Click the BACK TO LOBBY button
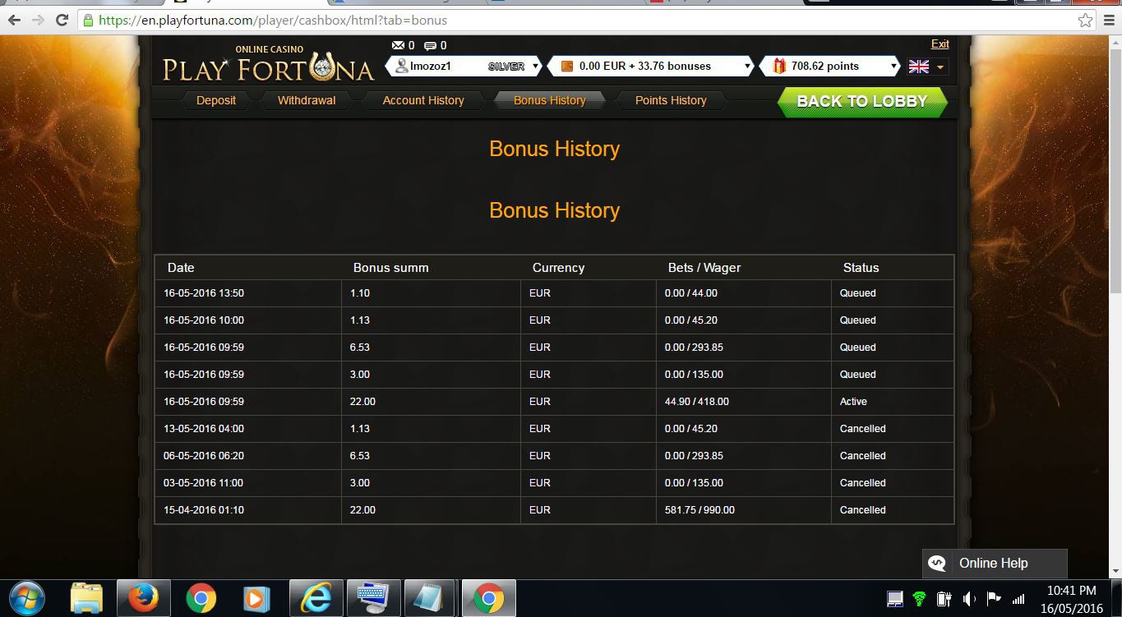1122x617 pixels. tap(862, 102)
